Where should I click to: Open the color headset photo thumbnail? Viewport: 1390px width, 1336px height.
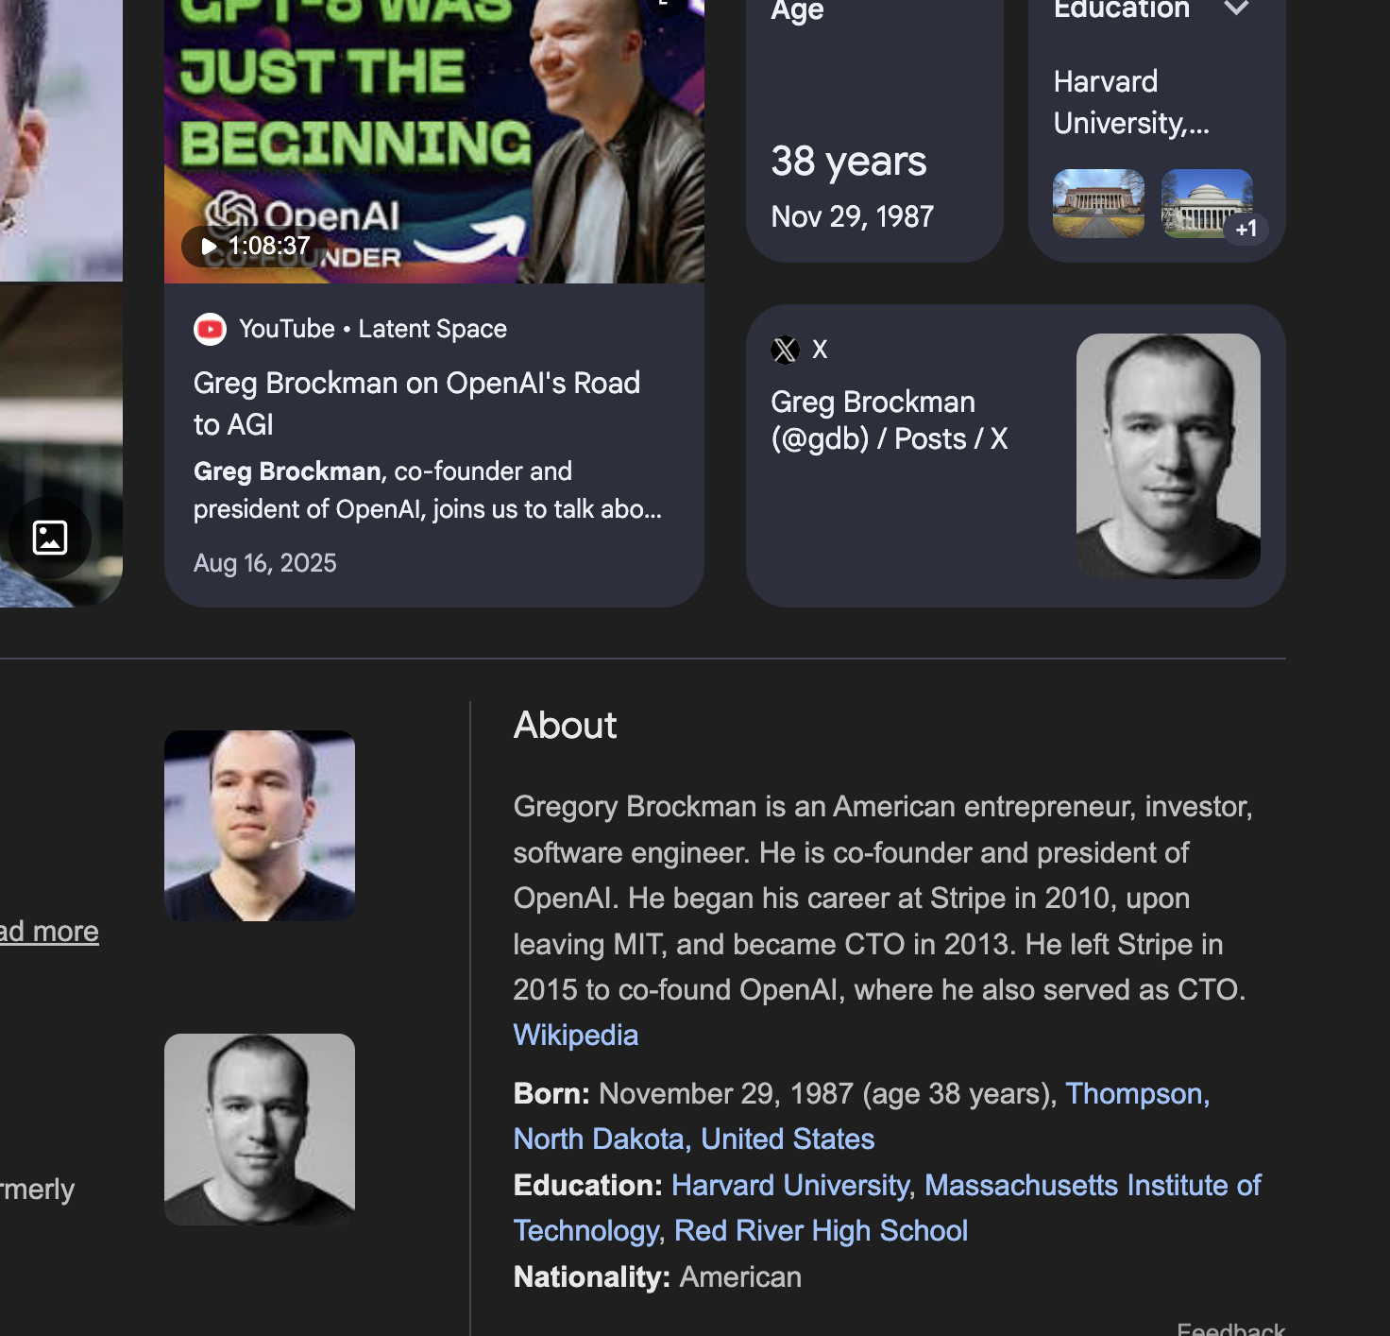[260, 826]
